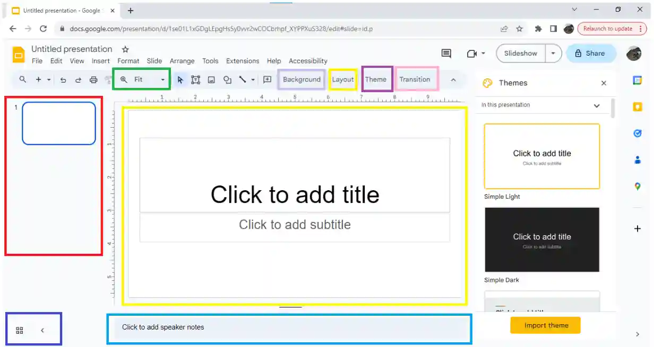Open comment history from the top bar
The height and width of the screenshot is (347, 654).
[x=446, y=53]
